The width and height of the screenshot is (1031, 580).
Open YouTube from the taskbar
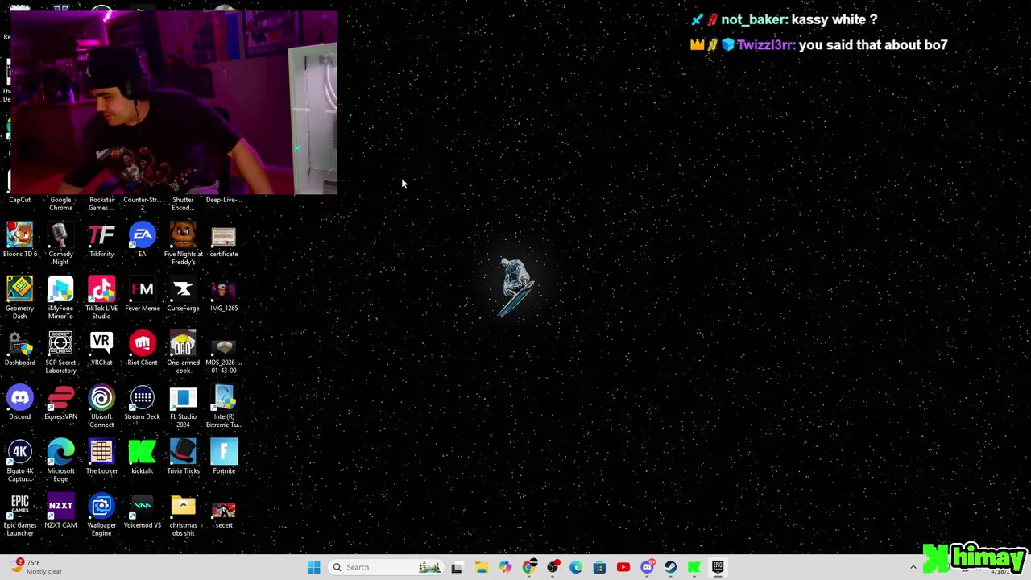pyautogui.click(x=623, y=567)
